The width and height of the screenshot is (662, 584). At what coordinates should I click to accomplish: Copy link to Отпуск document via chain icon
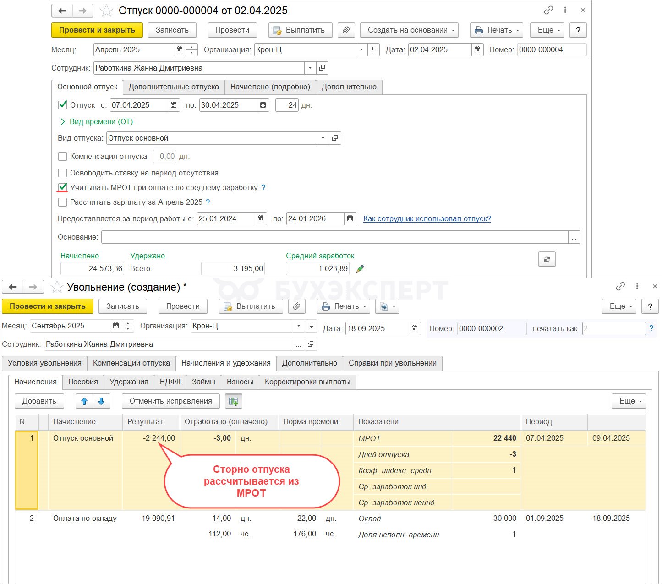click(x=548, y=10)
